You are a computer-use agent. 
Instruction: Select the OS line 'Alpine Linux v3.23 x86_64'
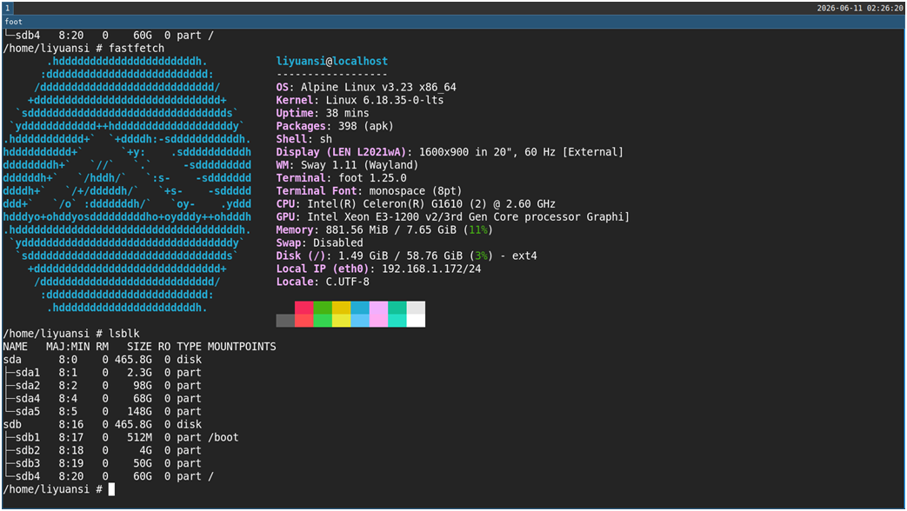[366, 87]
